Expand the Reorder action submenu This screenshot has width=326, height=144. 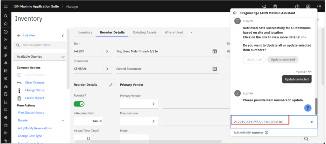[63, 120]
